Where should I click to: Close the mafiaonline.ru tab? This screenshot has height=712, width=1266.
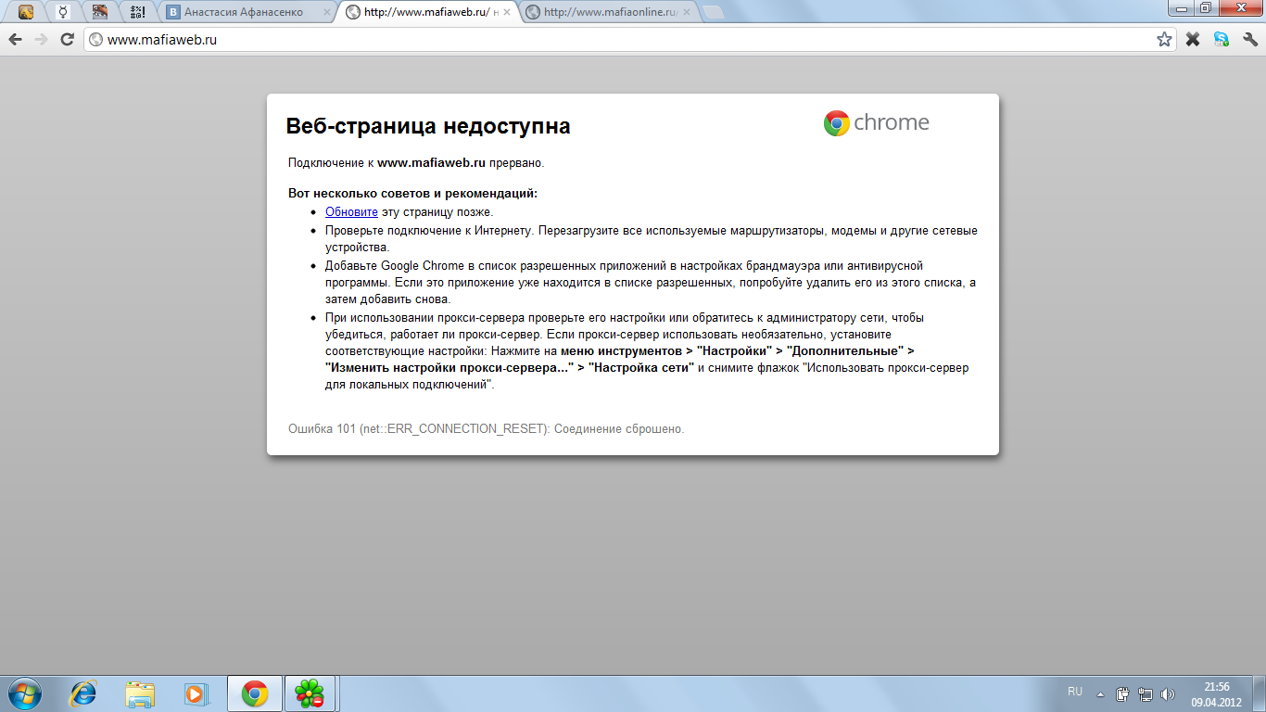pos(686,13)
